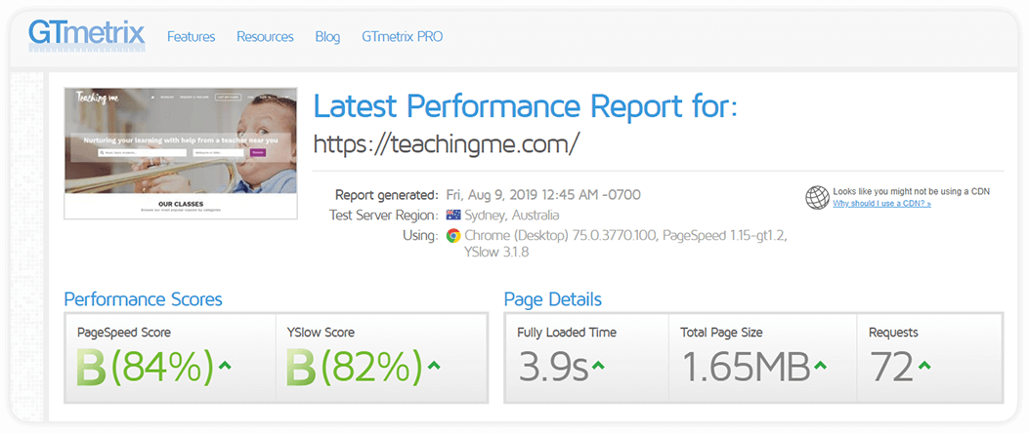Click the PageSpeed Score green up arrow
Image resolution: width=1029 pixels, height=433 pixels.
pyautogui.click(x=225, y=366)
